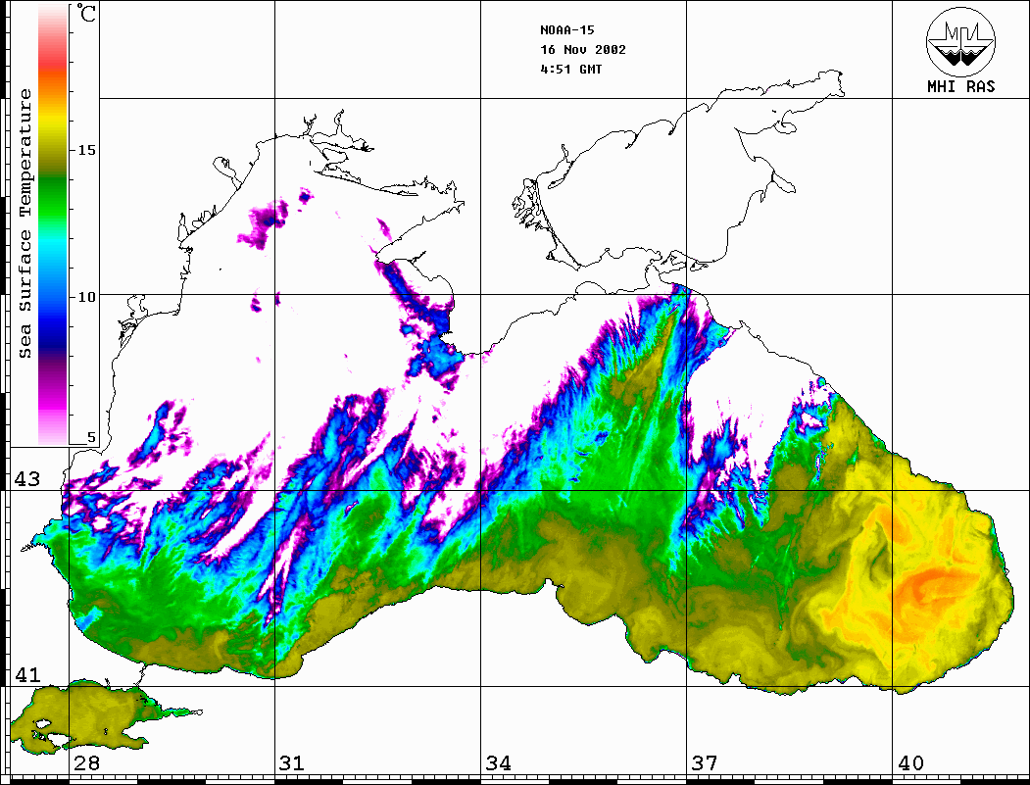Click the temperature color scale bar
This screenshot has height=785, width=1030.
tap(53, 224)
